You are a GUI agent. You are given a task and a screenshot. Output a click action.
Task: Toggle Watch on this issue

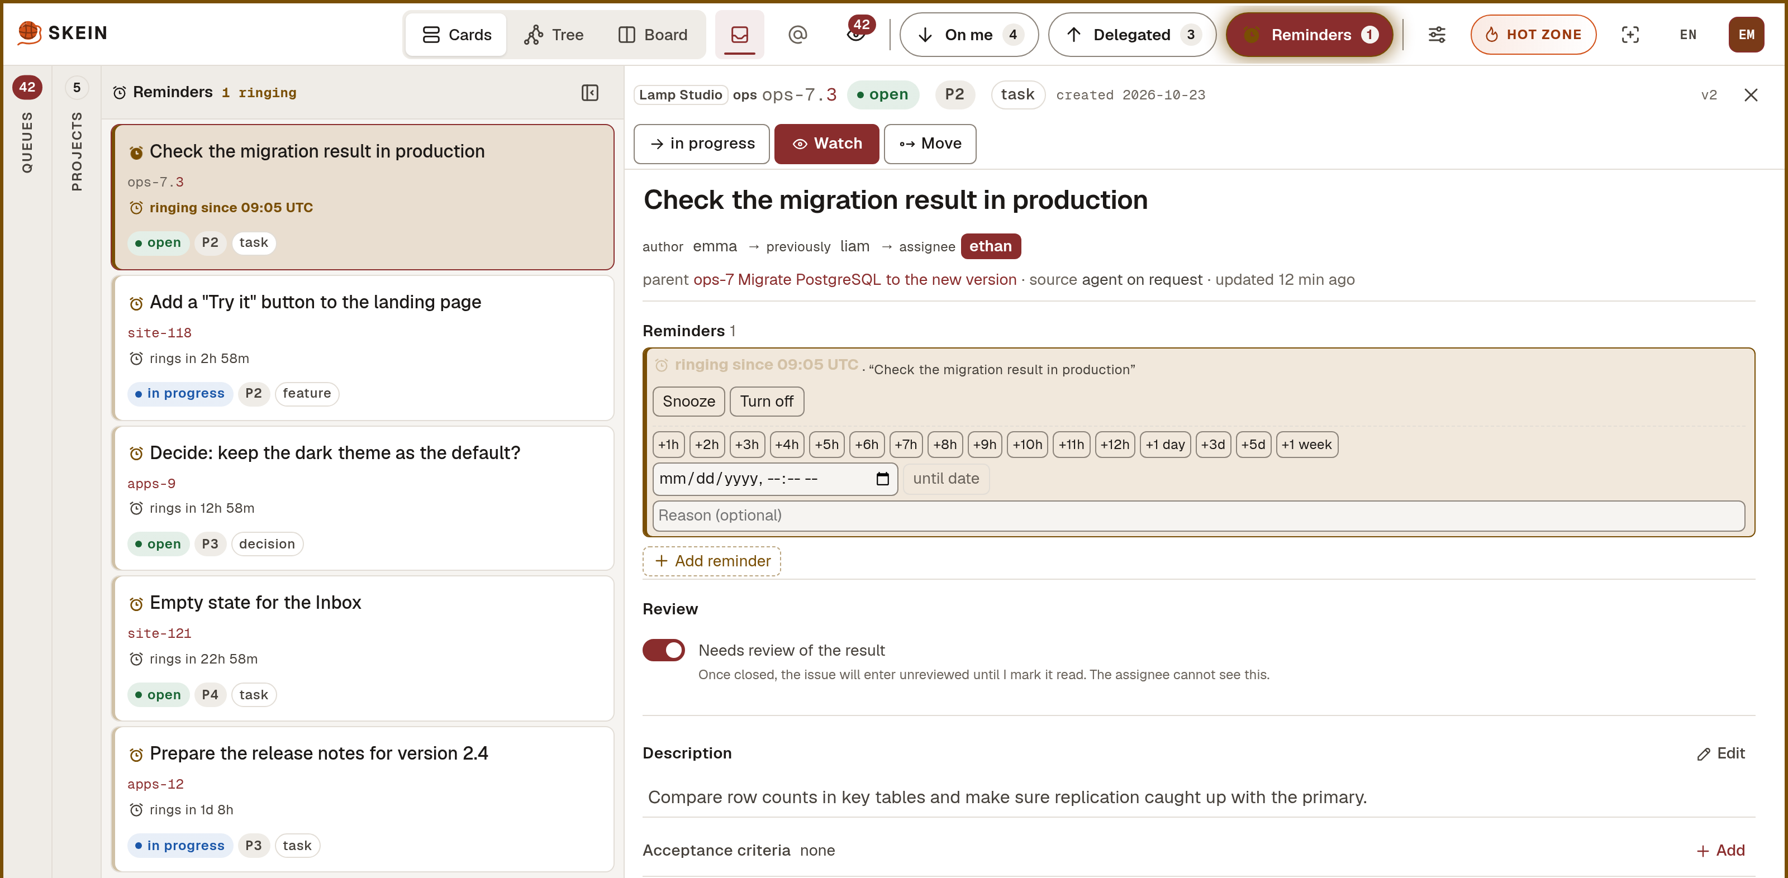click(827, 144)
